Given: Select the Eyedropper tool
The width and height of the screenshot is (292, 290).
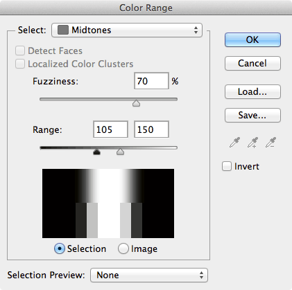Looking at the screenshot, I should [234, 142].
